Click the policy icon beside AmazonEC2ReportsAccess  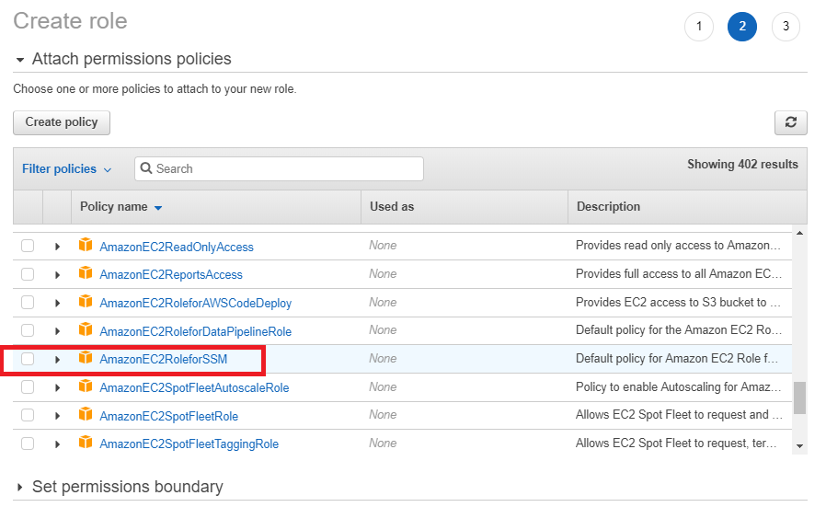click(86, 274)
